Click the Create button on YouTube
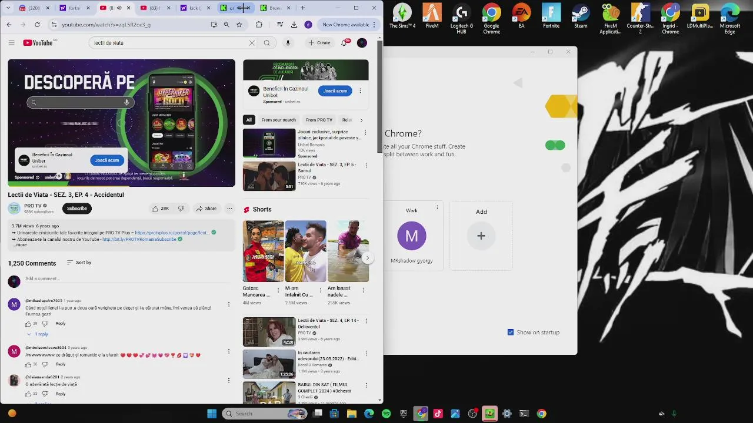This screenshot has height=423, width=753. 319,43
